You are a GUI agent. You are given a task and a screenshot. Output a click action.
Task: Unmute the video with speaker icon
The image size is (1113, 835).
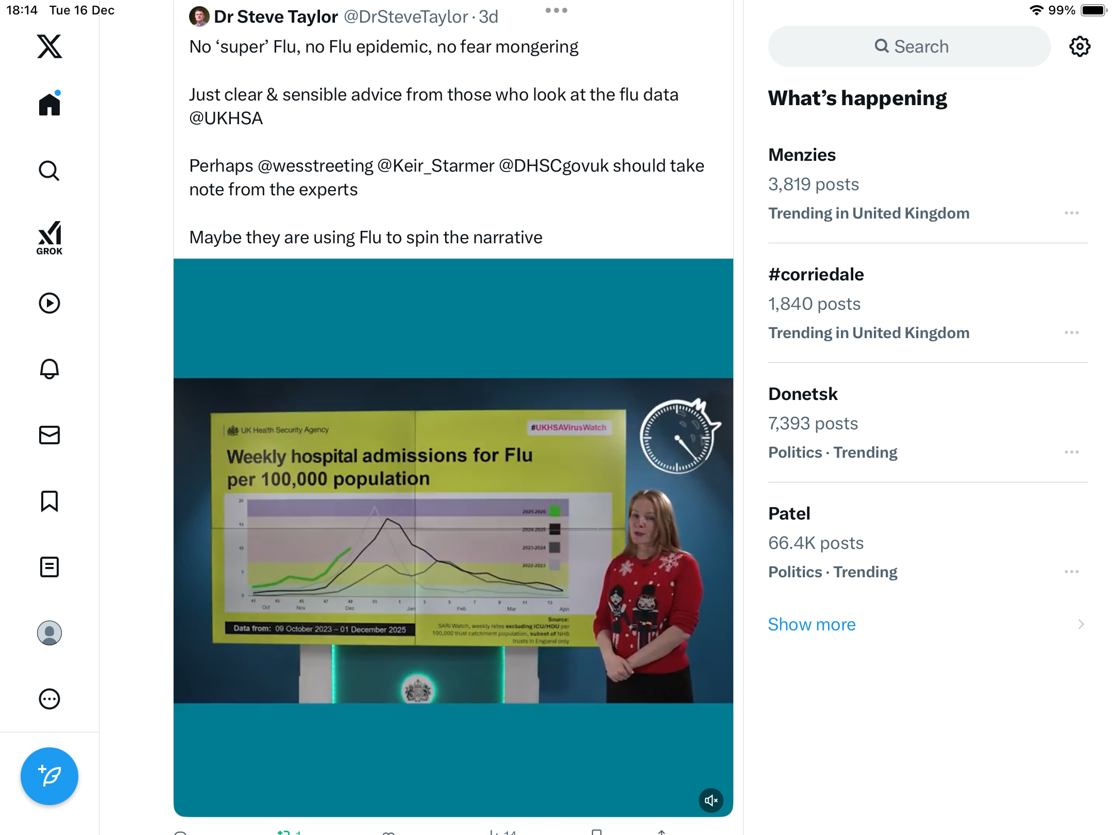click(x=711, y=800)
